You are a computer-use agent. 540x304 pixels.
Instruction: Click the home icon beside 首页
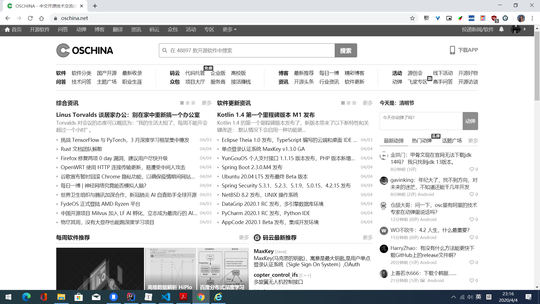coord(7,30)
